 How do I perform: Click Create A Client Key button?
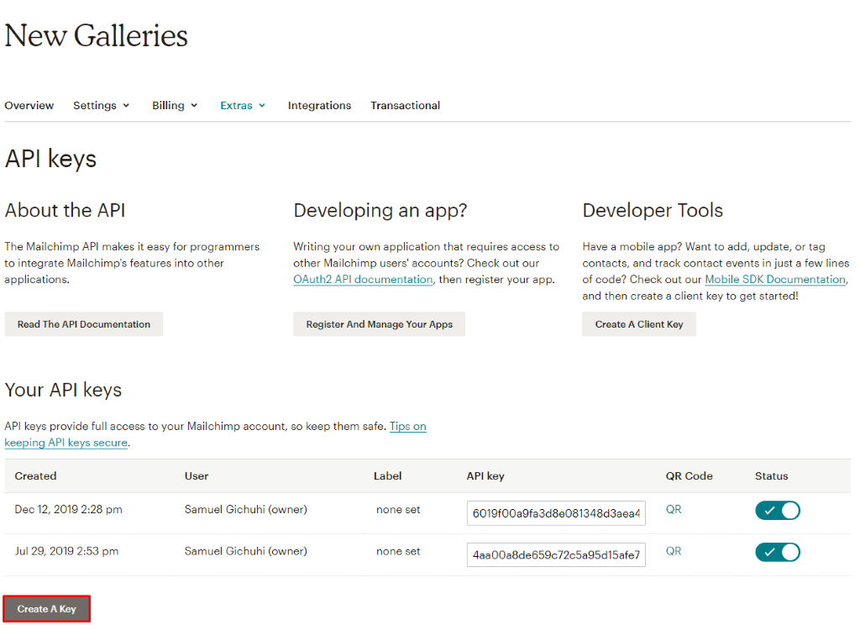pos(639,324)
